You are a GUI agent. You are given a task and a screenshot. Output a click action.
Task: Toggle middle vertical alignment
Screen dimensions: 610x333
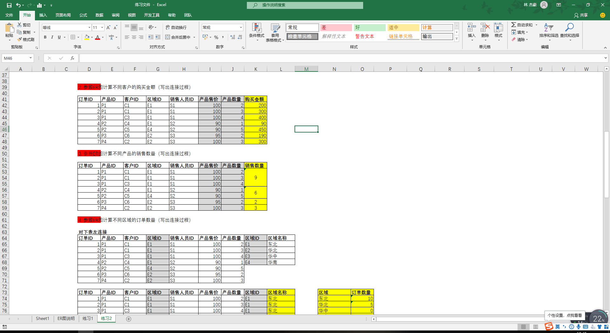(134, 27)
